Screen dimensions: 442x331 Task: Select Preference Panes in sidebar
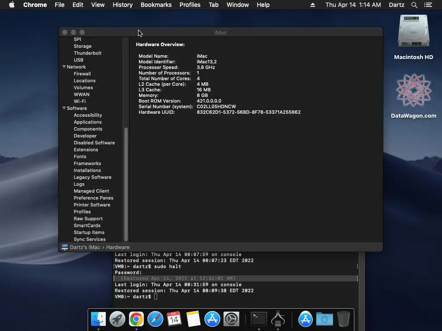coord(94,198)
